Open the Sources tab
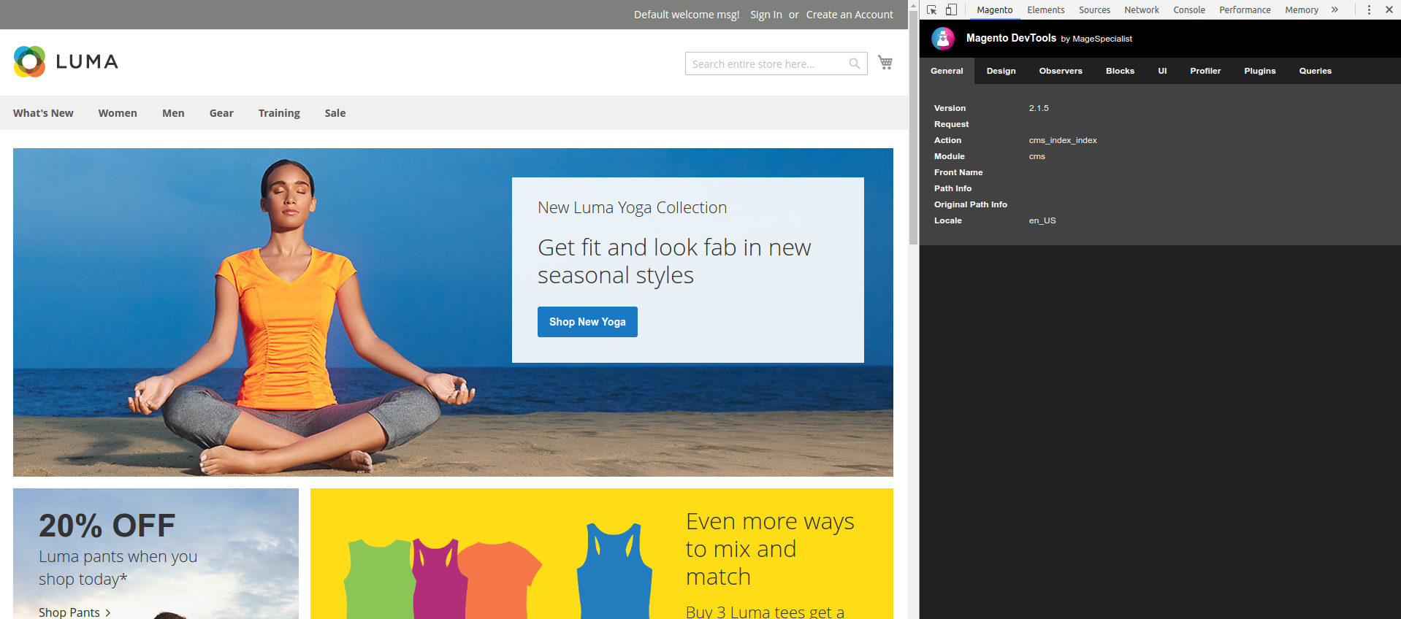The height and width of the screenshot is (619, 1401). pyautogui.click(x=1094, y=9)
